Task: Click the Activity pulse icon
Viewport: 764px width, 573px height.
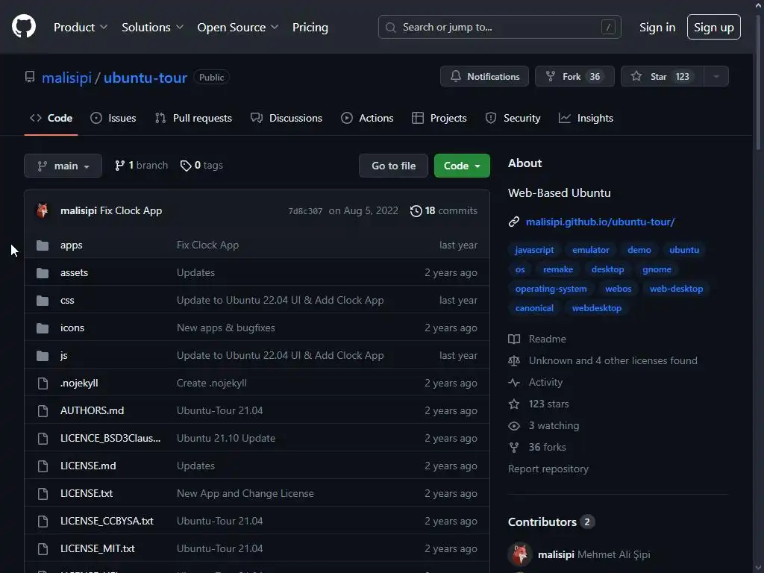Action: (514, 383)
